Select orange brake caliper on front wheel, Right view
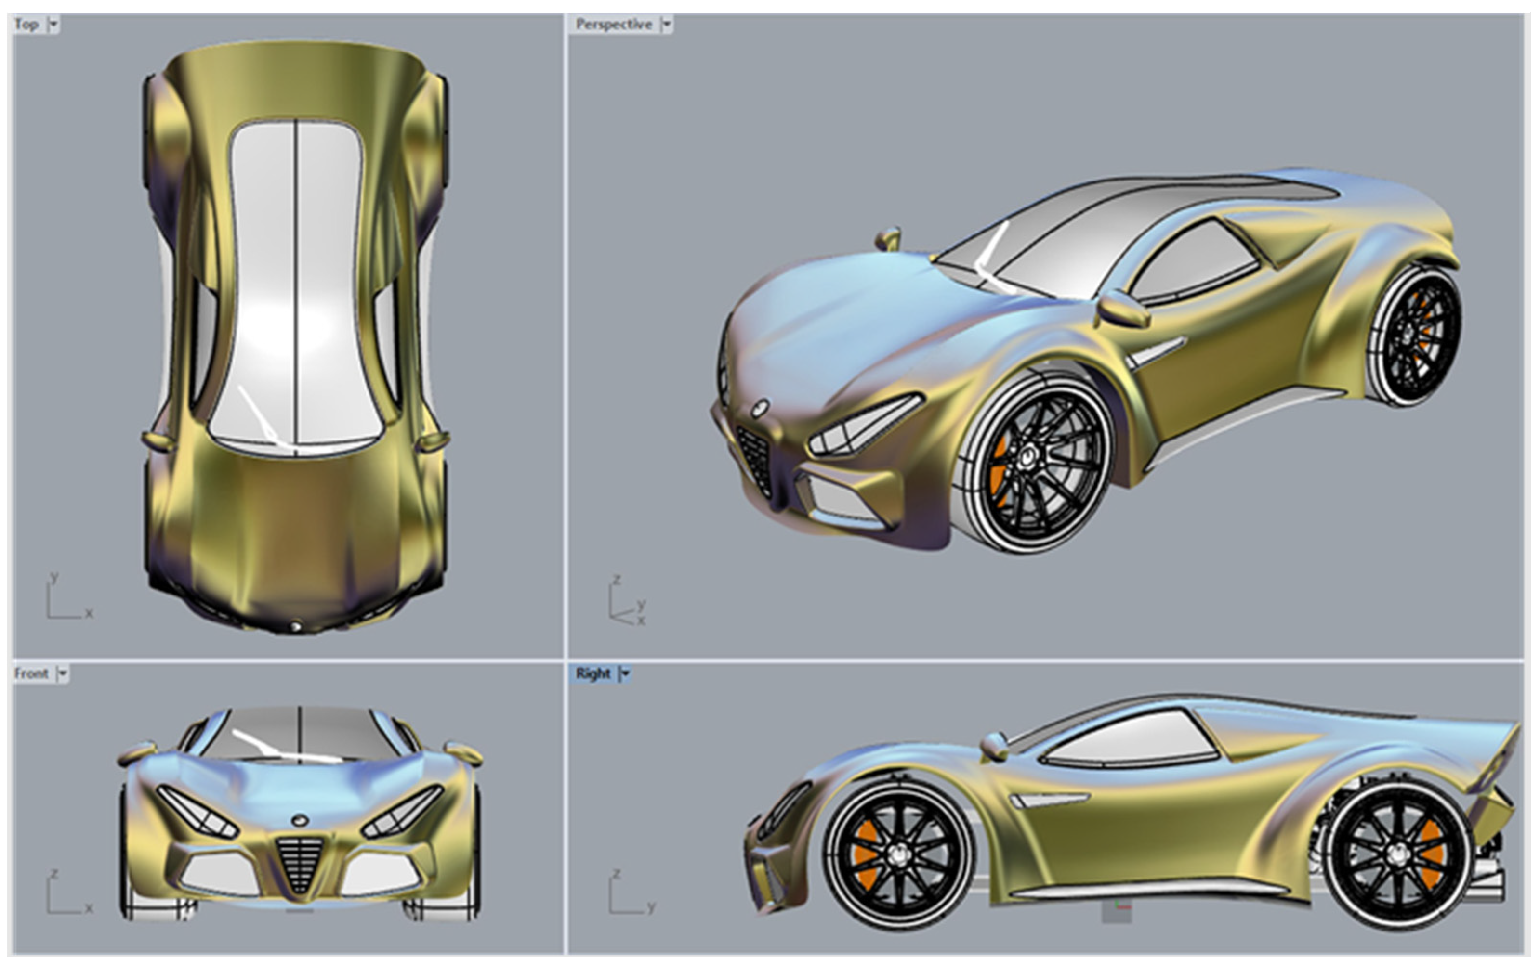Image resolution: width=1540 pixels, height=970 pixels. click(864, 854)
